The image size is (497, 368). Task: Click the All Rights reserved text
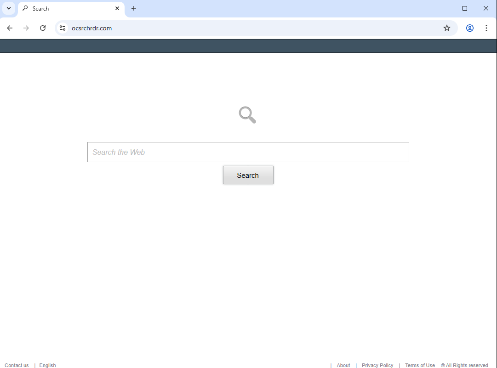[x=464, y=365]
